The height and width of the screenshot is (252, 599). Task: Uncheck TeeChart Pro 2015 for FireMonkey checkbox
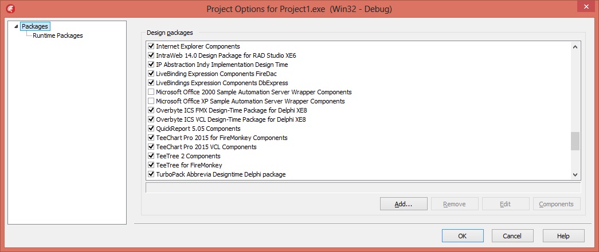(151, 138)
